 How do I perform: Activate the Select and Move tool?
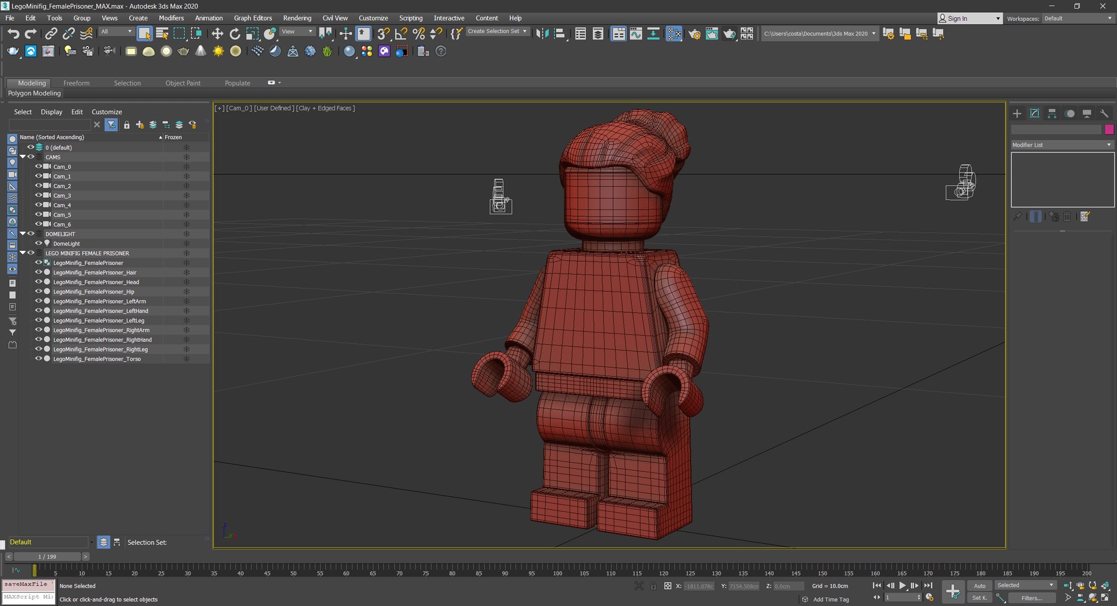(217, 34)
